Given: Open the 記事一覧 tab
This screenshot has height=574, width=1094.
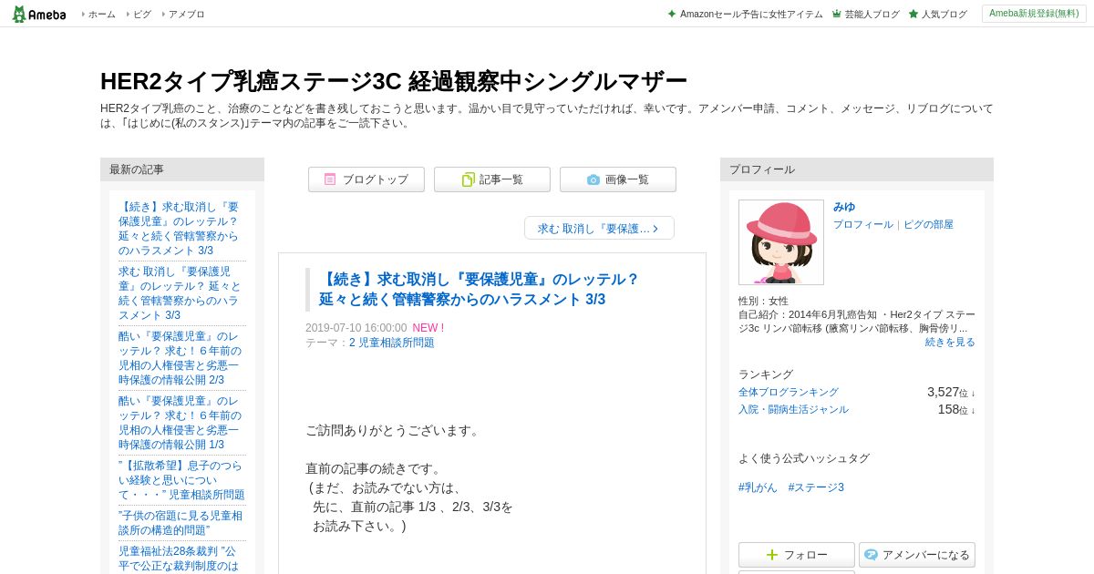Looking at the screenshot, I should tap(492, 179).
